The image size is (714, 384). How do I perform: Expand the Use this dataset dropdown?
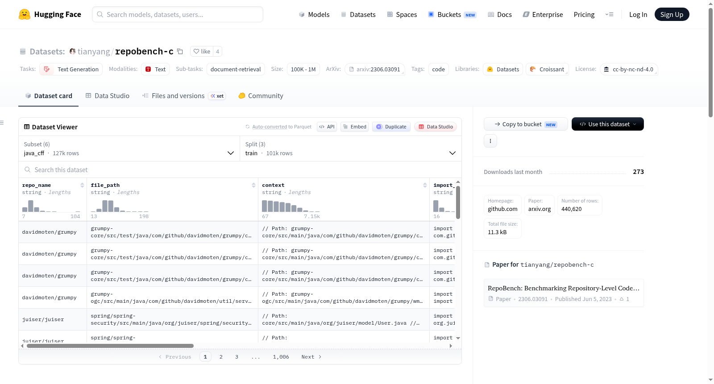(608, 124)
